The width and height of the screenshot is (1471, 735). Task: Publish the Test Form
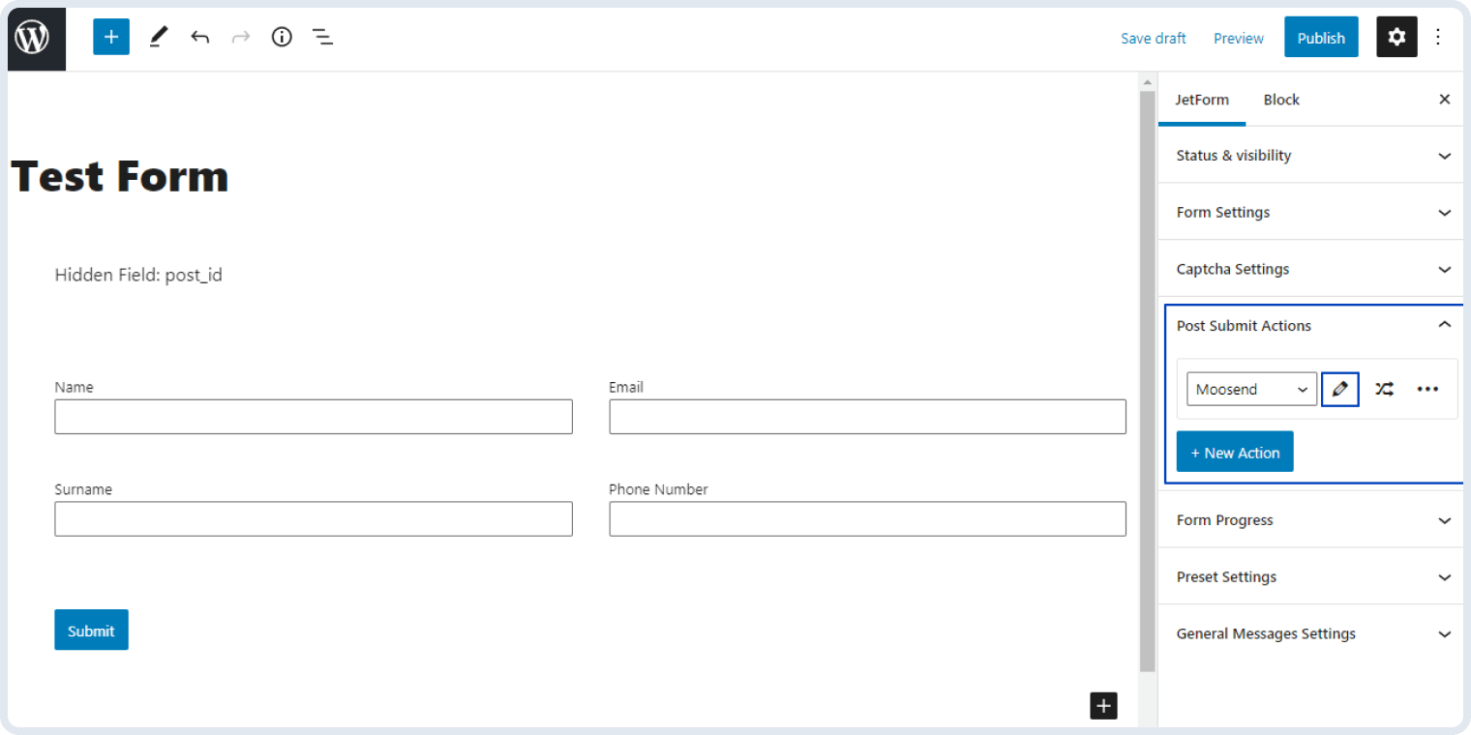click(x=1321, y=37)
